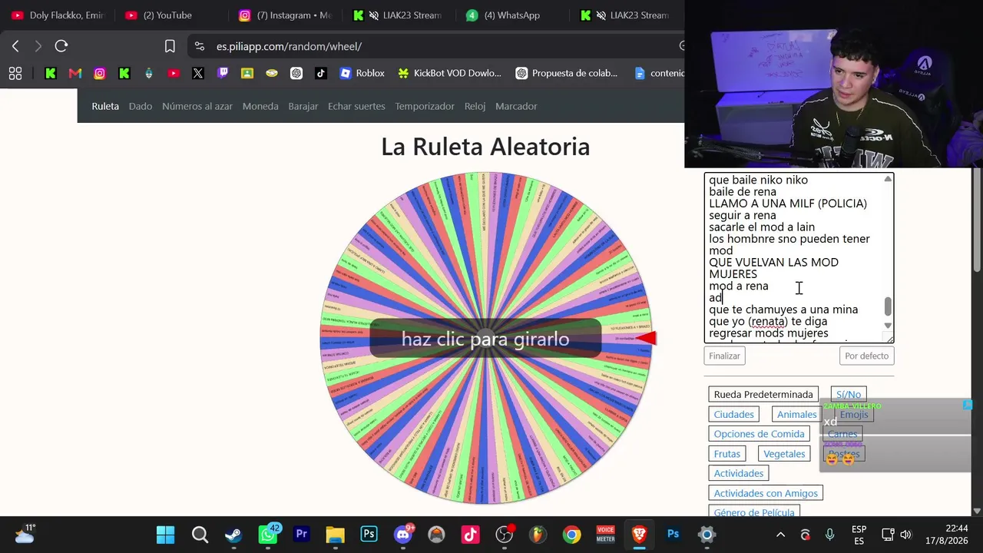This screenshot has height=553, width=983.
Task: Select the Ruleta menu item
Action: click(x=105, y=106)
